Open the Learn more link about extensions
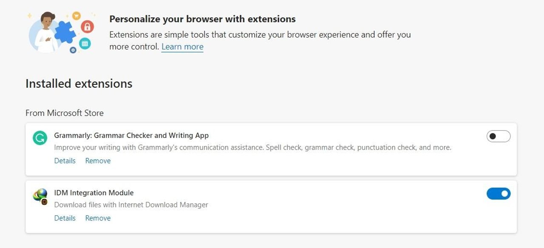The width and height of the screenshot is (544, 248). (x=182, y=47)
